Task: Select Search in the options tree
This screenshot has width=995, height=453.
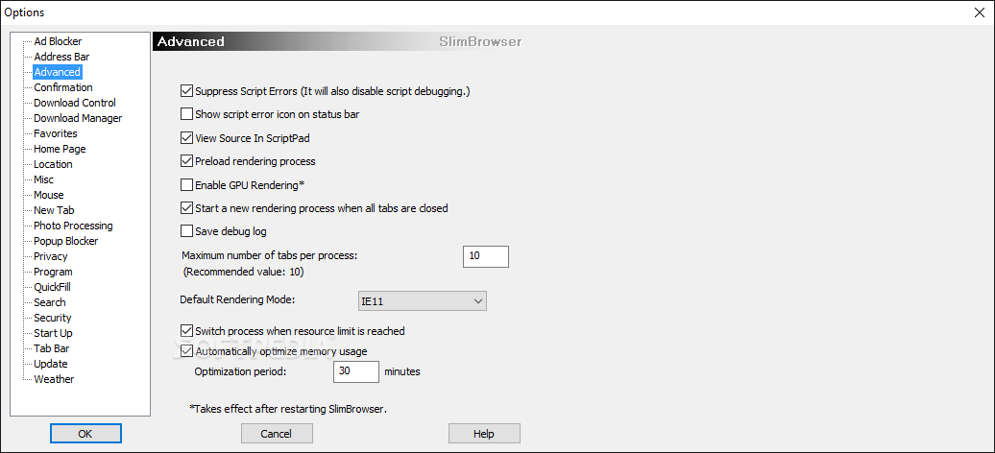Action: [x=50, y=302]
